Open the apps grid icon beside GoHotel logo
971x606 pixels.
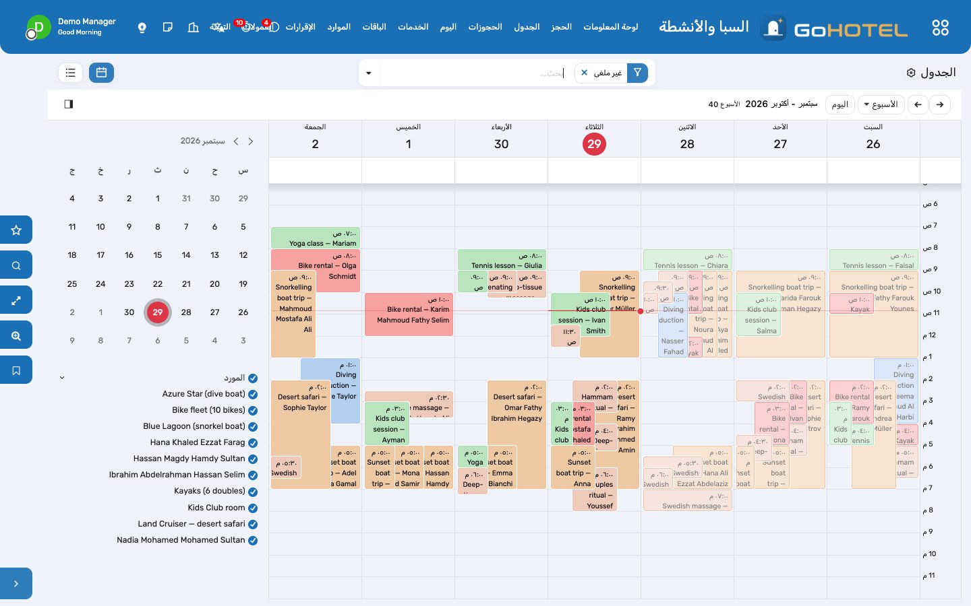pyautogui.click(x=940, y=28)
